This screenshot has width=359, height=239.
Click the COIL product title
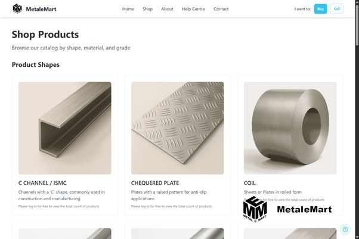pyautogui.click(x=249, y=183)
